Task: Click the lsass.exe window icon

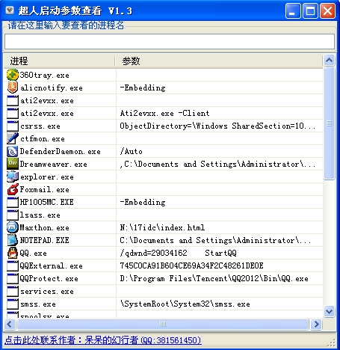Action: (13, 215)
